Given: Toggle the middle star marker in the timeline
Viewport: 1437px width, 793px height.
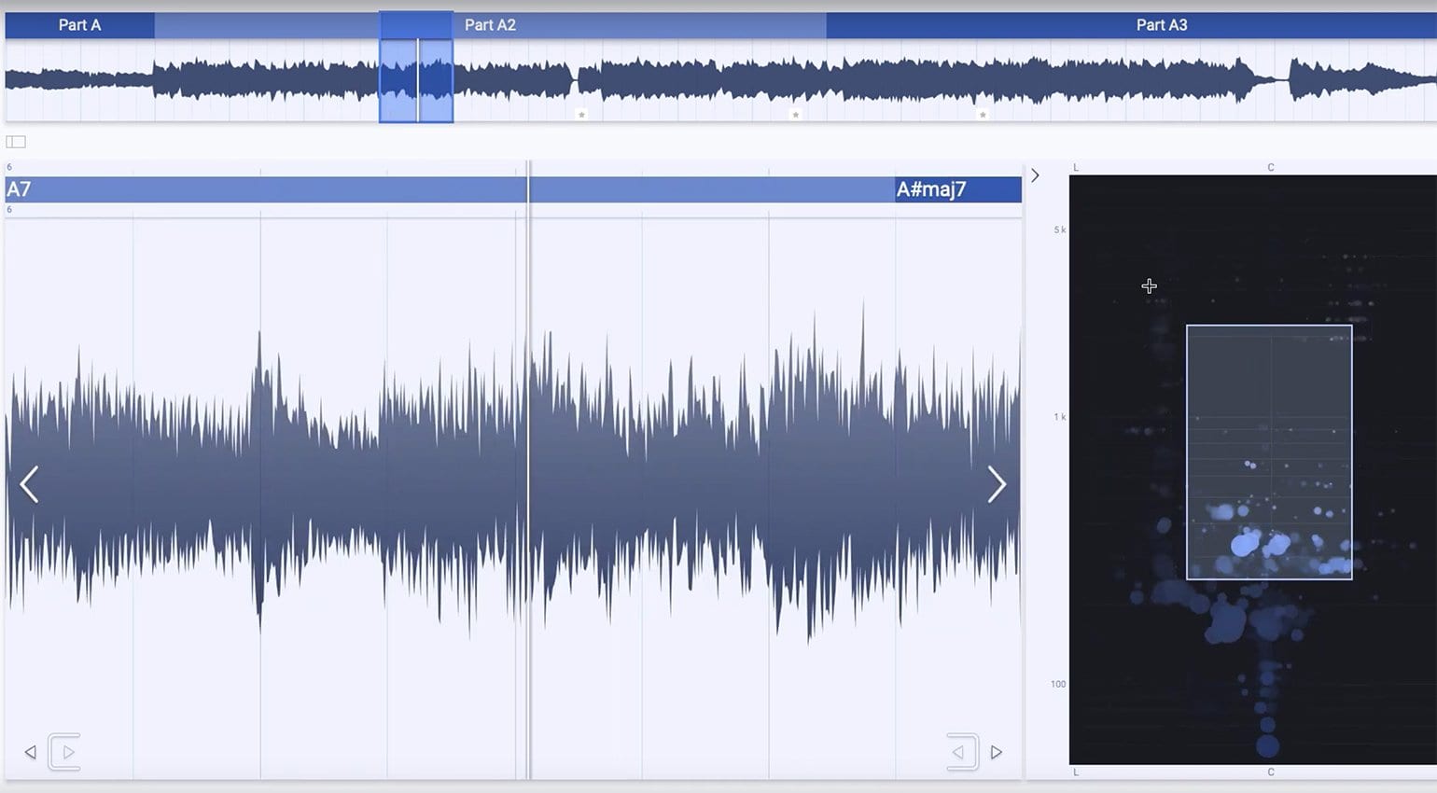Looking at the screenshot, I should [x=795, y=116].
